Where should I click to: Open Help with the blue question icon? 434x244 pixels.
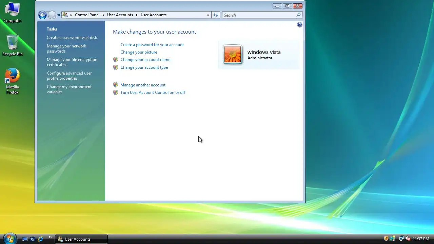tap(300, 25)
